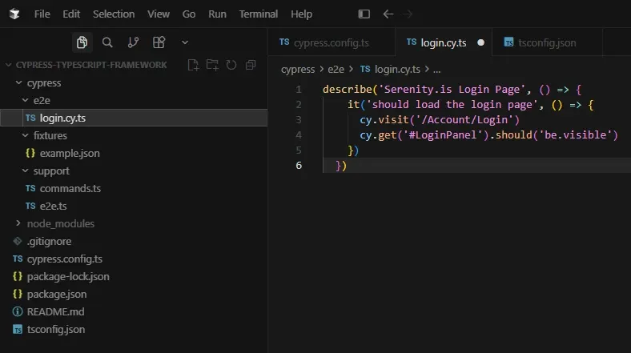The image size is (631, 353).
Task: Click the New File icon in explorer header
Action: point(193,65)
